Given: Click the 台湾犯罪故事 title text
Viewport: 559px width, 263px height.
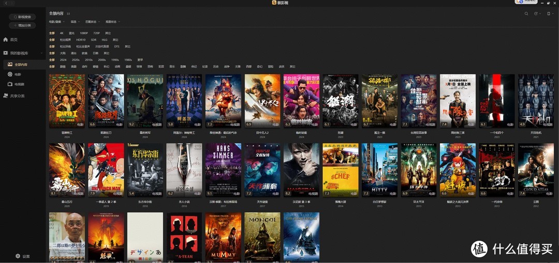Looking at the screenshot, I should point(419,133).
